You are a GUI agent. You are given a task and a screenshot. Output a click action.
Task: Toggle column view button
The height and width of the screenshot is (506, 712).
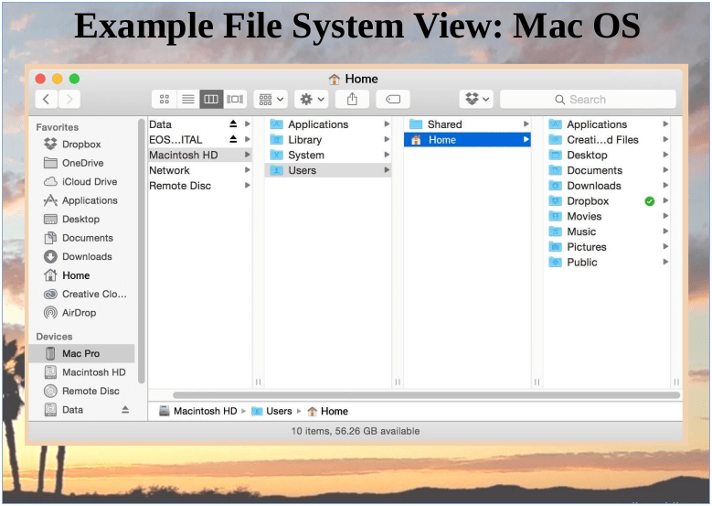[211, 99]
